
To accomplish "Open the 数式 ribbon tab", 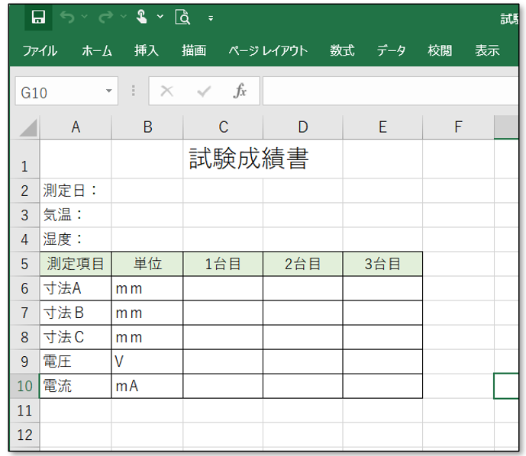I will pos(342,51).
